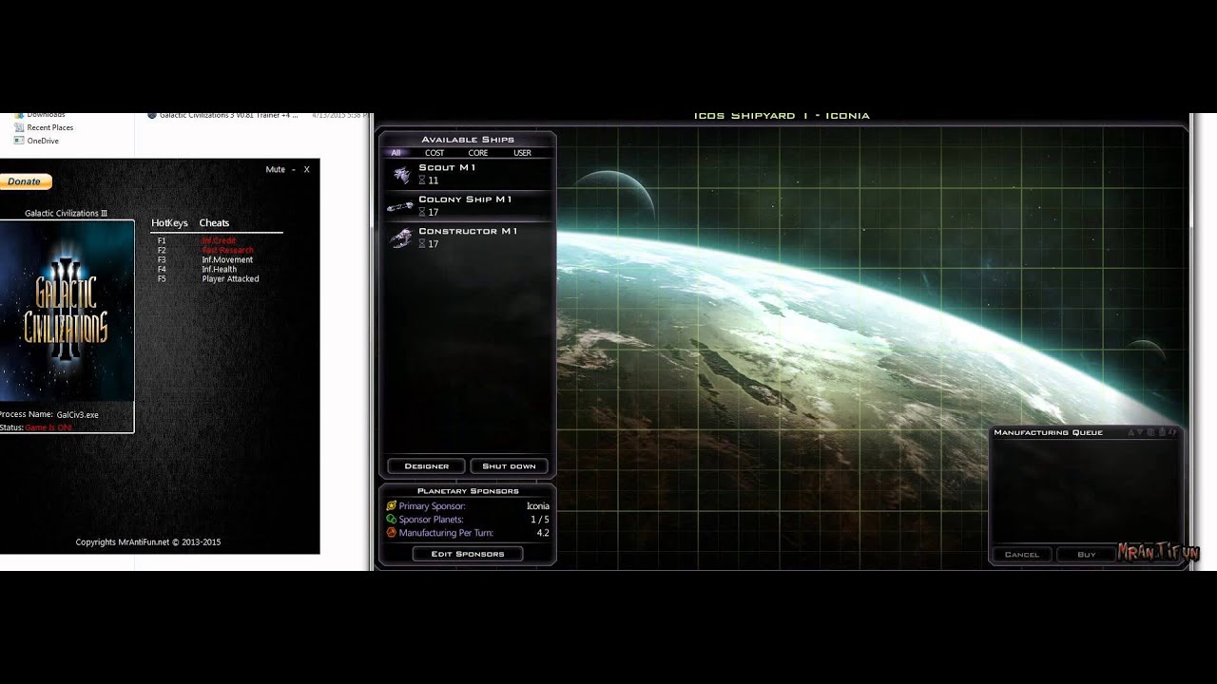Image resolution: width=1217 pixels, height=684 pixels.
Task: Click the Game Is ON status text
Action: (48, 427)
